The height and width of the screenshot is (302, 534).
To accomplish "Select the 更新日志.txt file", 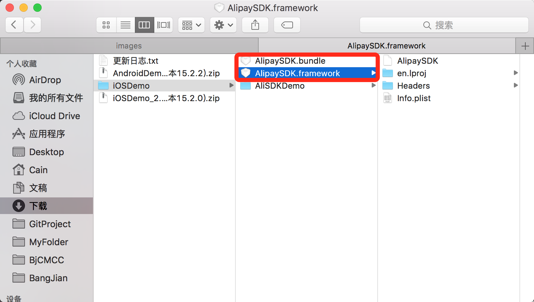I will [x=165, y=61].
